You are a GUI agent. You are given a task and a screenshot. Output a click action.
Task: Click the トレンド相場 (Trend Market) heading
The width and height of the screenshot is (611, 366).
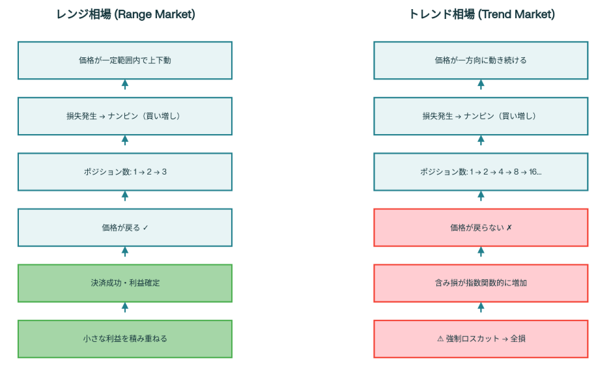pyautogui.click(x=481, y=14)
